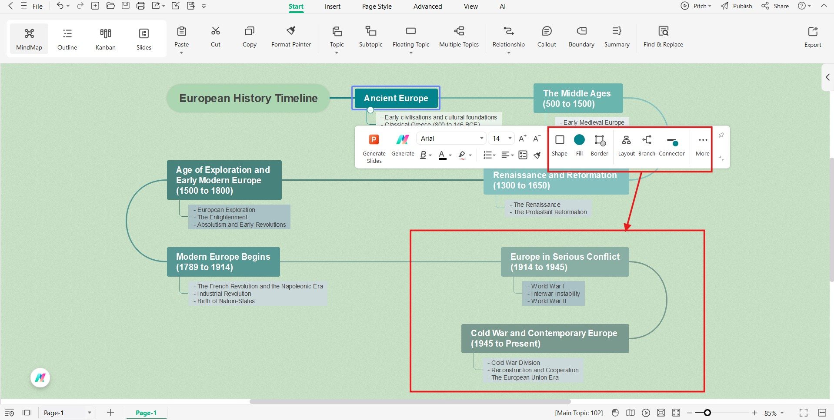Open the AI ribbon tab
Screen dimensions: 834x420
(x=503, y=6)
